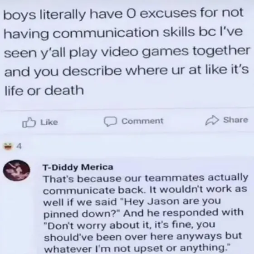
Task: Click the arrow Share icon
Action: tap(212, 120)
